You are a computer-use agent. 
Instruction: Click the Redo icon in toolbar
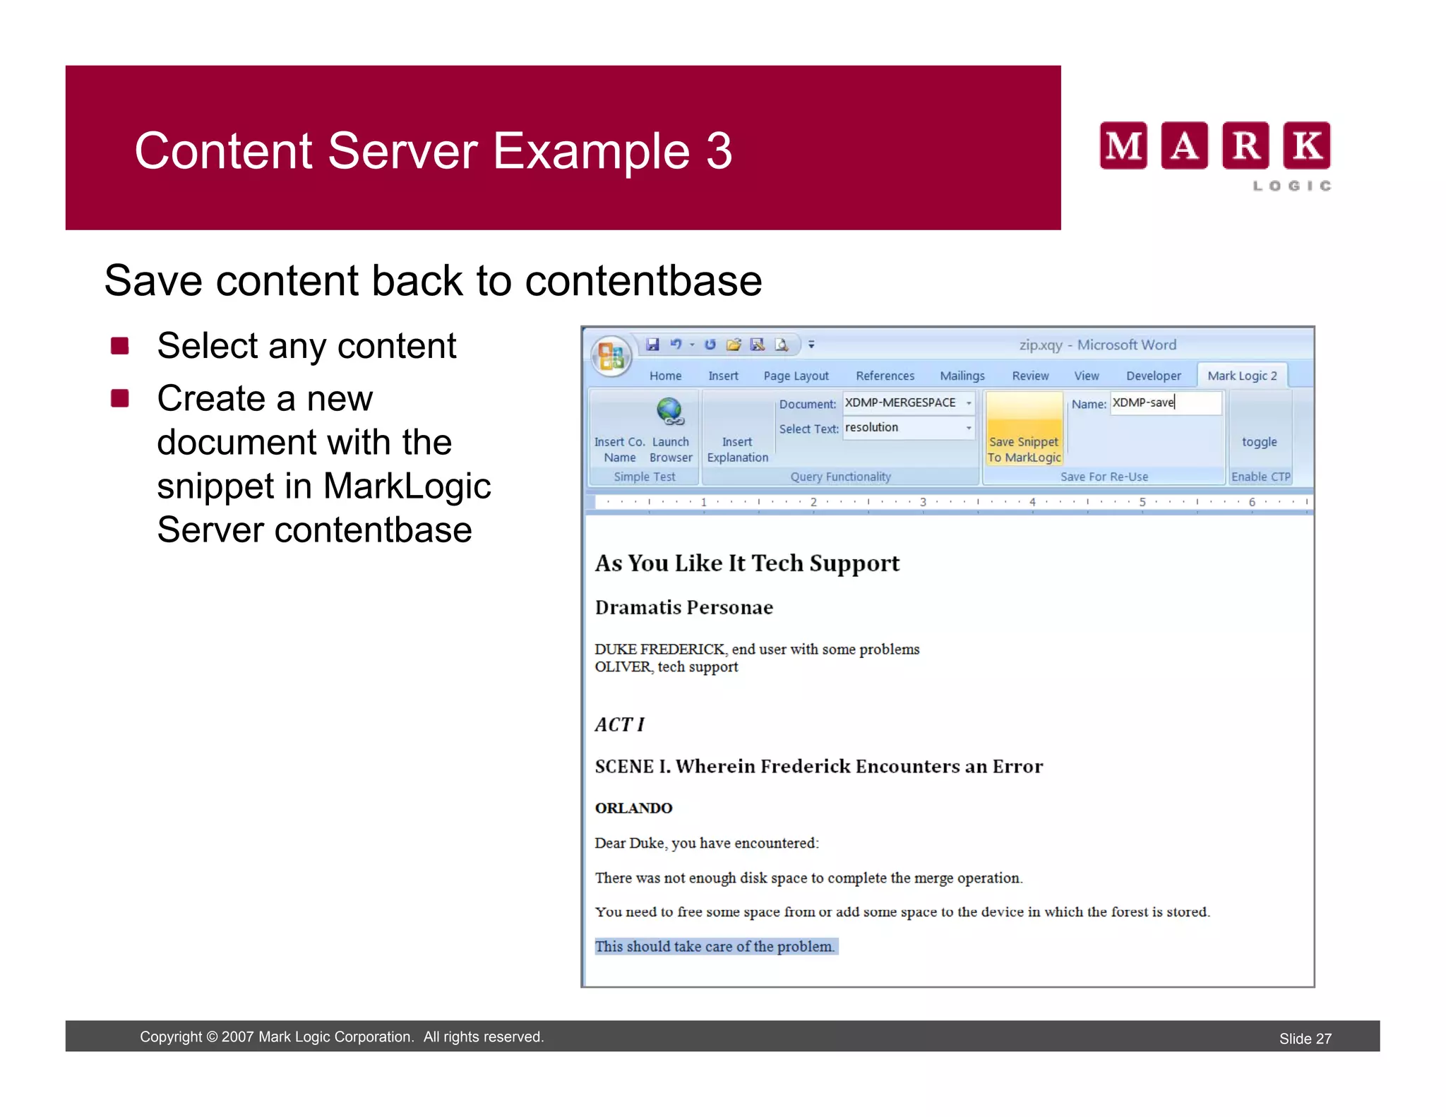[710, 345]
